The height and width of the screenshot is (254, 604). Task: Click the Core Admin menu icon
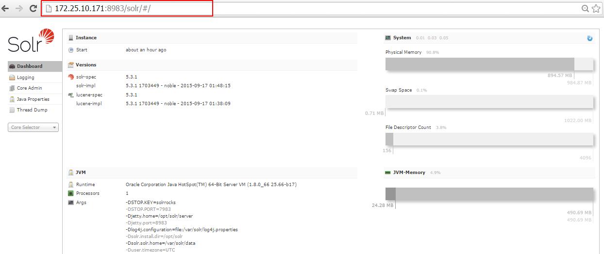[12, 88]
